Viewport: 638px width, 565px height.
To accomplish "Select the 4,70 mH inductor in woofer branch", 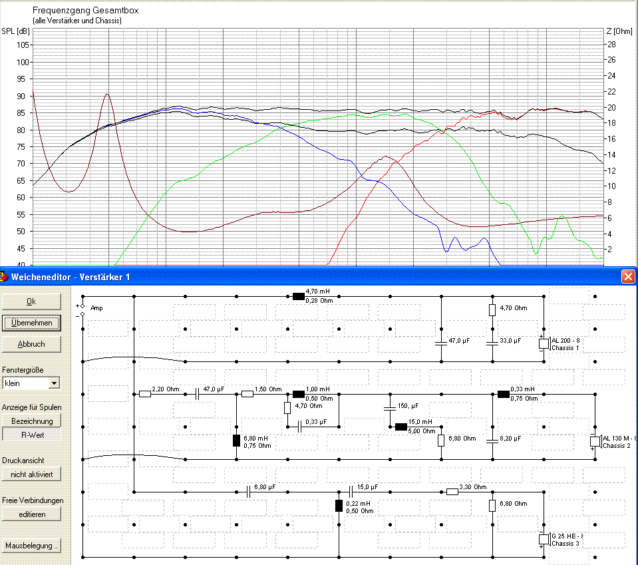I will click(x=298, y=295).
